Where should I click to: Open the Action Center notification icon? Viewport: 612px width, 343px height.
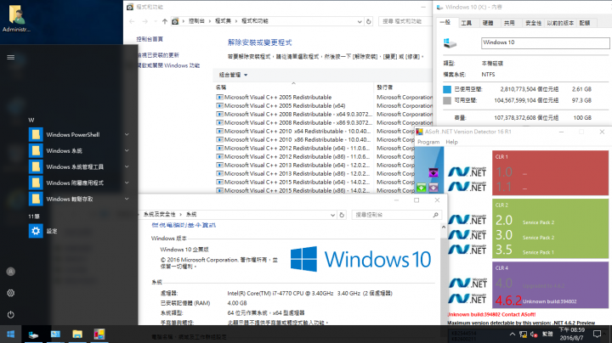pyautogui.click(x=598, y=334)
